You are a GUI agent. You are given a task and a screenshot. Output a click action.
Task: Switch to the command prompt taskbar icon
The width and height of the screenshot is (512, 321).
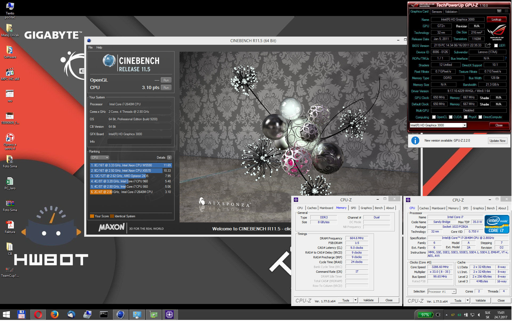104,315
